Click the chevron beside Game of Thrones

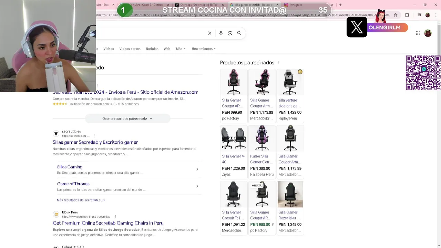[197, 186]
